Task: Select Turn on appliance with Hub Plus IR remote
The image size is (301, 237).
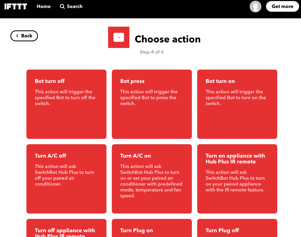Action: click(237, 179)
